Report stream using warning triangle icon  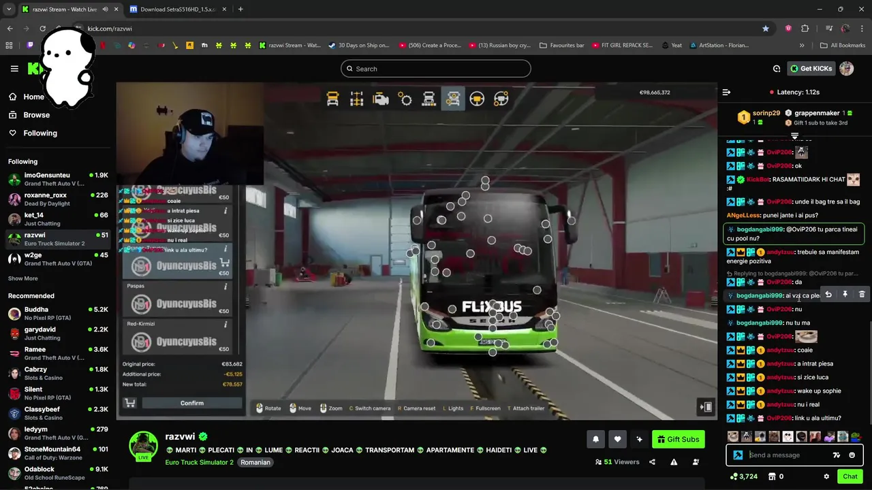(674, 462)
